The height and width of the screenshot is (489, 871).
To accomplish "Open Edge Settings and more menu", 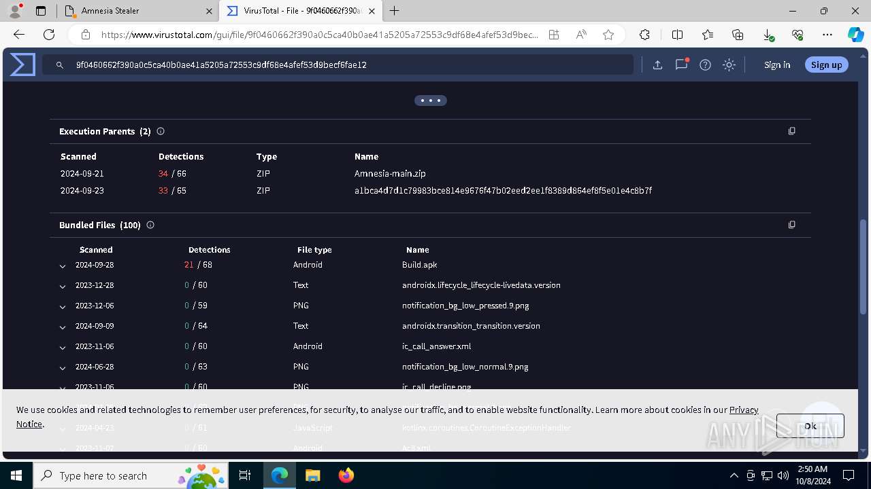I will coord(827,35).
